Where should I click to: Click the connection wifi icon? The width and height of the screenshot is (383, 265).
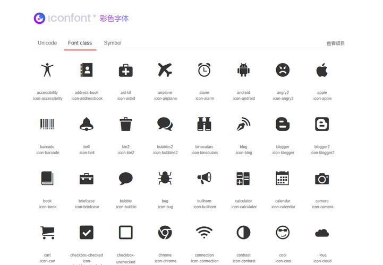(204, 232)
